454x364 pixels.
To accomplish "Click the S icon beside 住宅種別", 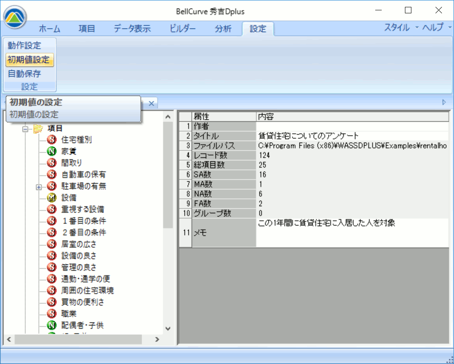I will 52,140.
